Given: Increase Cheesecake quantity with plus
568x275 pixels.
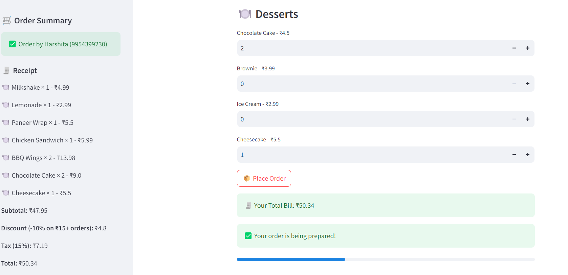Looking at the screenshot, I should [x=527, y=155].
